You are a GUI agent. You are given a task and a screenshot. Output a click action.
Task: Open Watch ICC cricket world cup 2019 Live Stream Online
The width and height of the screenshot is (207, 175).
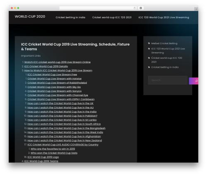(x=58, y=62)
